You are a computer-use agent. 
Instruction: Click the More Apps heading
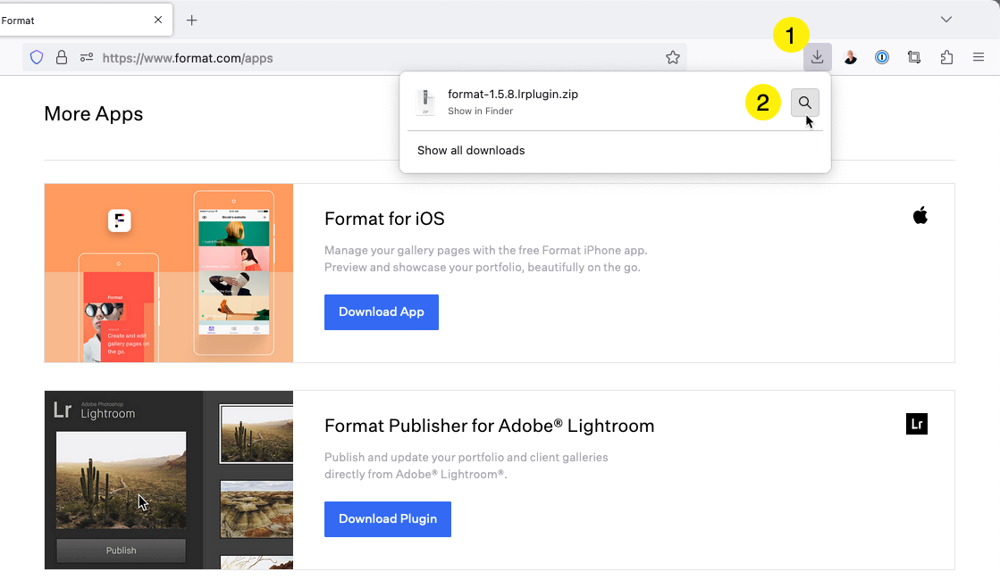point(94,114)
